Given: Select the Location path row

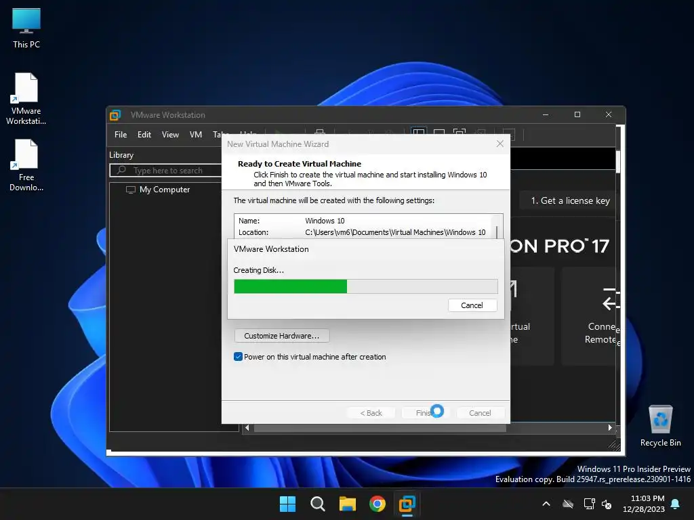Looking at the screenshot, I should pos(362,232).
